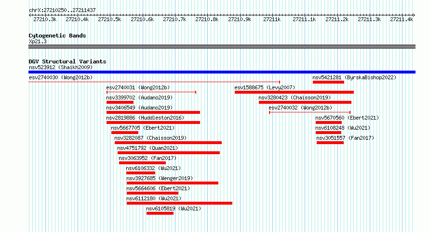This screenshot has width=429, height=232.
Task: Select the red bar under nsv5421281
Action: (x=328, y=82)
